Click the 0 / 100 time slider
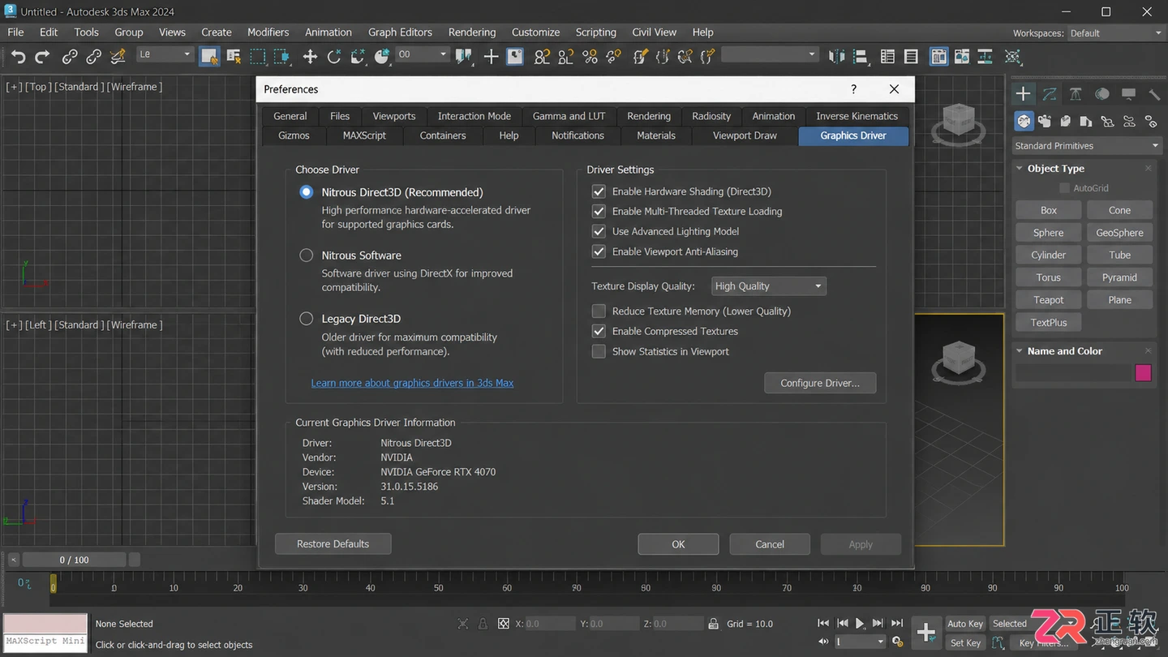This screenshot has height=657, width=1168. point(74,560)
